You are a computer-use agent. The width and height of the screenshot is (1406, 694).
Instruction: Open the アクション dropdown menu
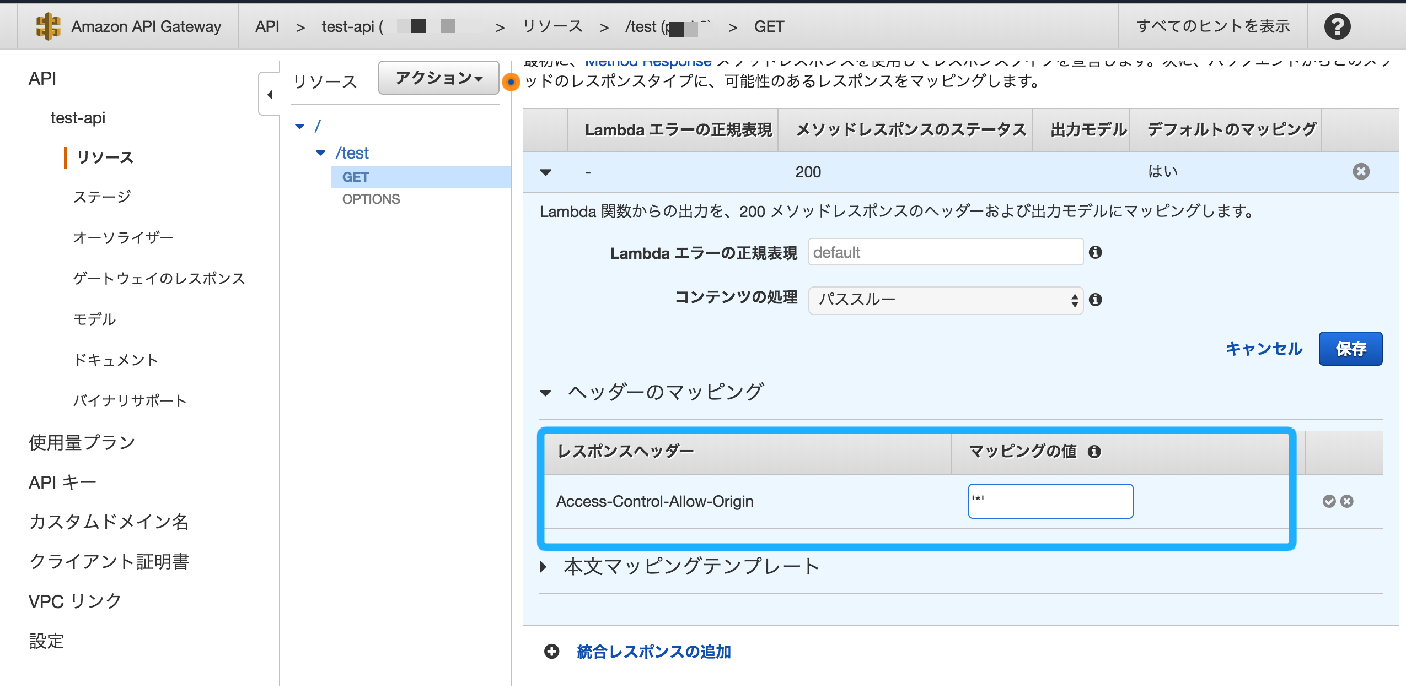pyautogui.click(x=438, y=78)
